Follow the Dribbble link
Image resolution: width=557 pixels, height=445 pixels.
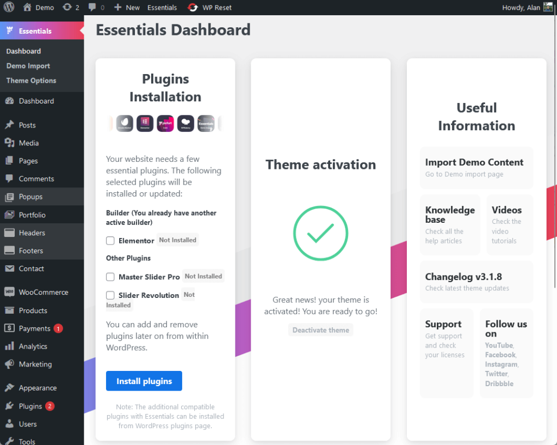coord(499,383)
